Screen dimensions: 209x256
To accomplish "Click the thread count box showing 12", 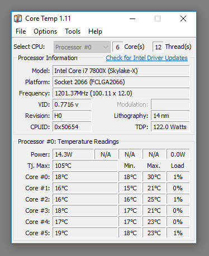I will [158, 47].
